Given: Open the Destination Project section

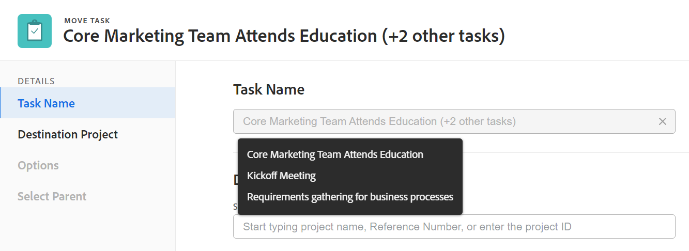Looking at the screenshot, I should (x=68, y=134).
